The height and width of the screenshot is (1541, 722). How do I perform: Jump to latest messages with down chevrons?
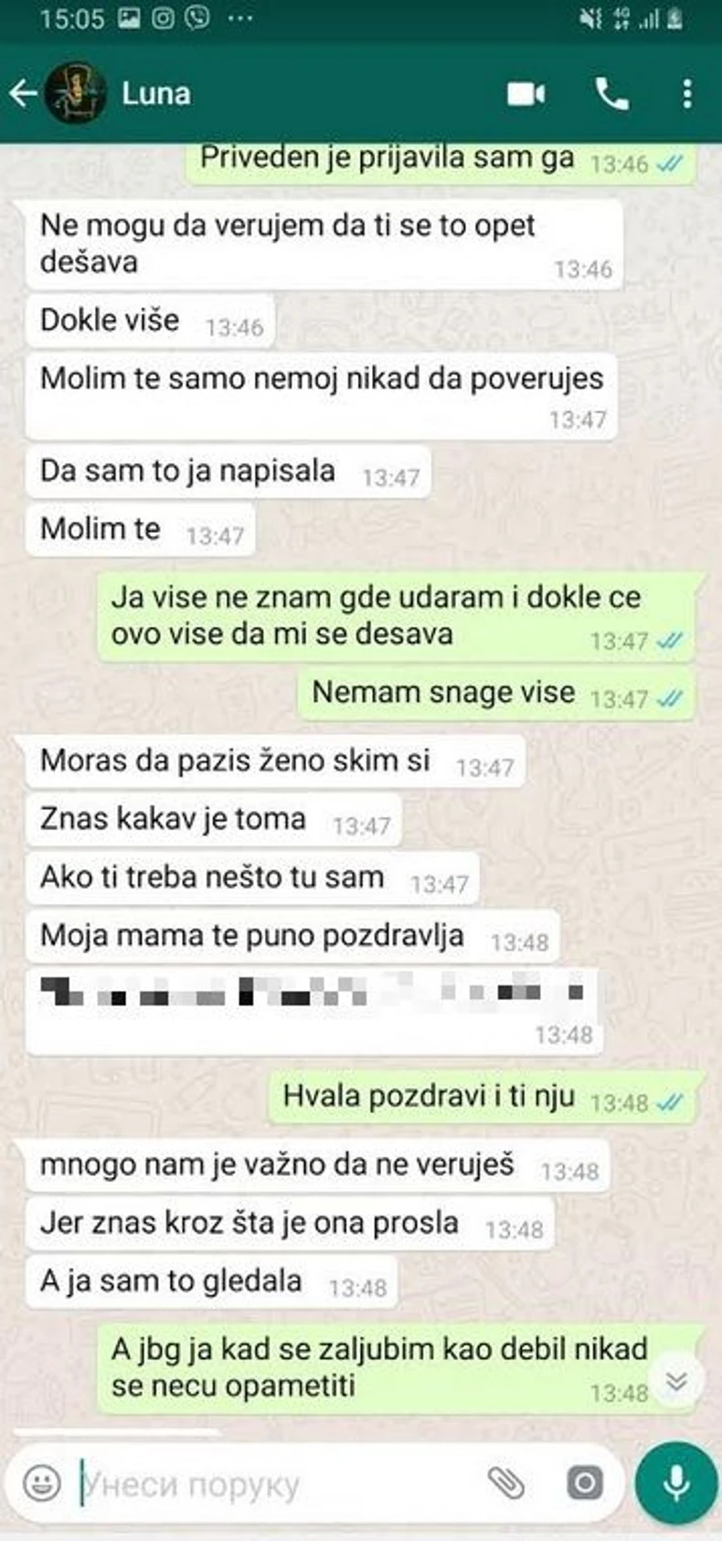[676, 1381]
